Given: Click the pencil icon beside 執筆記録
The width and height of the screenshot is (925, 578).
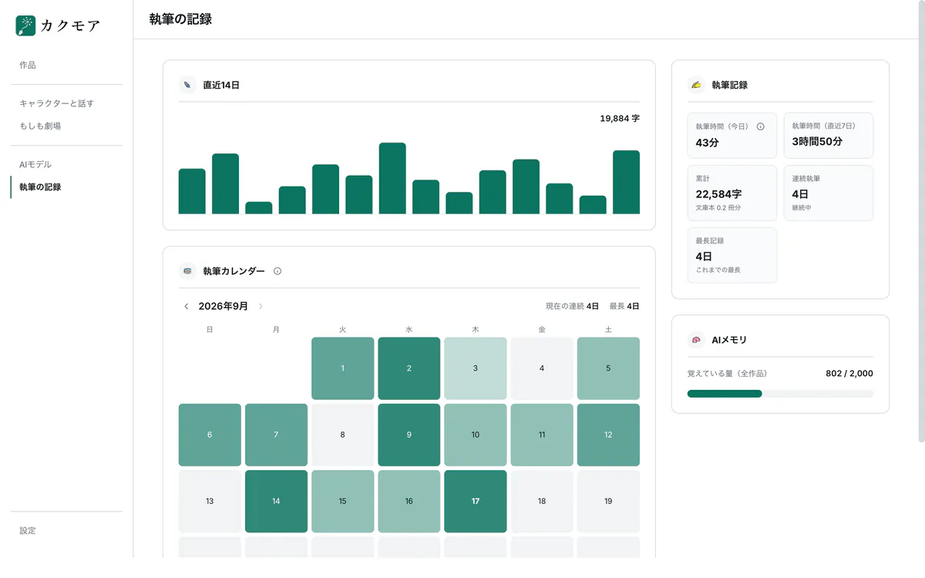Looking at the screenshot, I should pyautogui.click(x=697, y=85).
